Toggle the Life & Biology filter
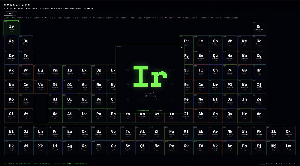Viewport: 300px width, 166px height. click(x=54, y=18)
